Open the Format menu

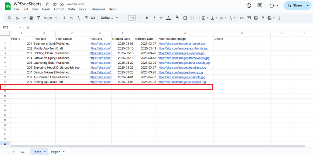[x=59, y=9]
